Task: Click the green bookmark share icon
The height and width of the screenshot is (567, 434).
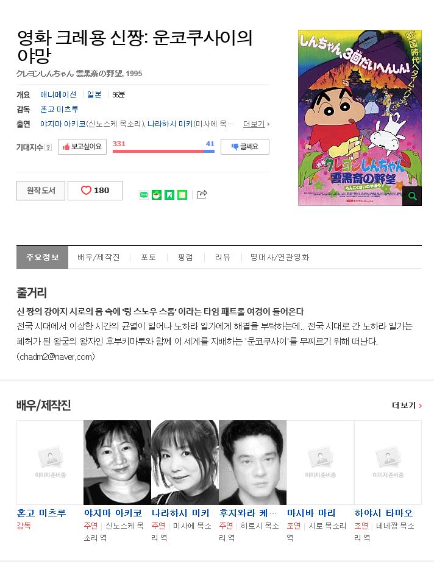Action: coord(169,195)
